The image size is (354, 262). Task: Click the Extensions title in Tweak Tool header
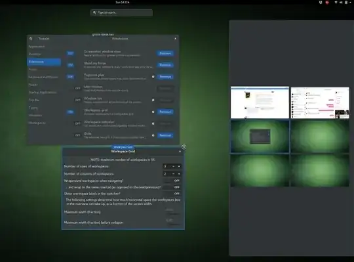pos(120,39)
